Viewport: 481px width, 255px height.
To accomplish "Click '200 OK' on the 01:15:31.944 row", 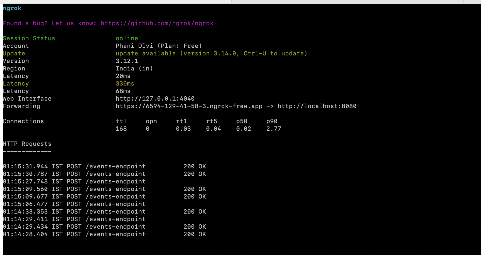I will [195, 167].
